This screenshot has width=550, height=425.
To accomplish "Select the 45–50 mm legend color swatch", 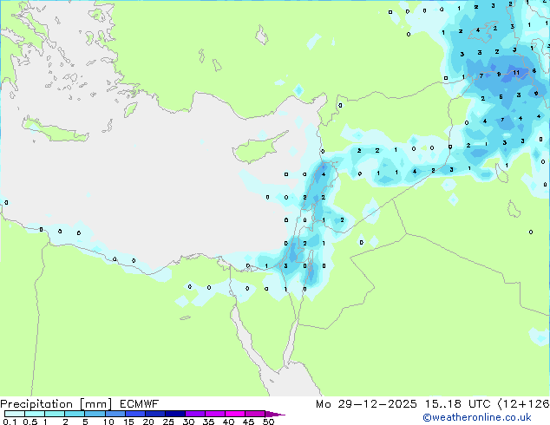I will [255, 414].
